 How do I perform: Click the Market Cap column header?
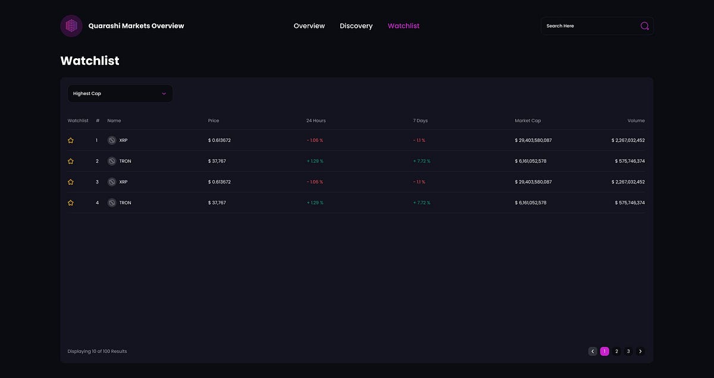[528, 121]
